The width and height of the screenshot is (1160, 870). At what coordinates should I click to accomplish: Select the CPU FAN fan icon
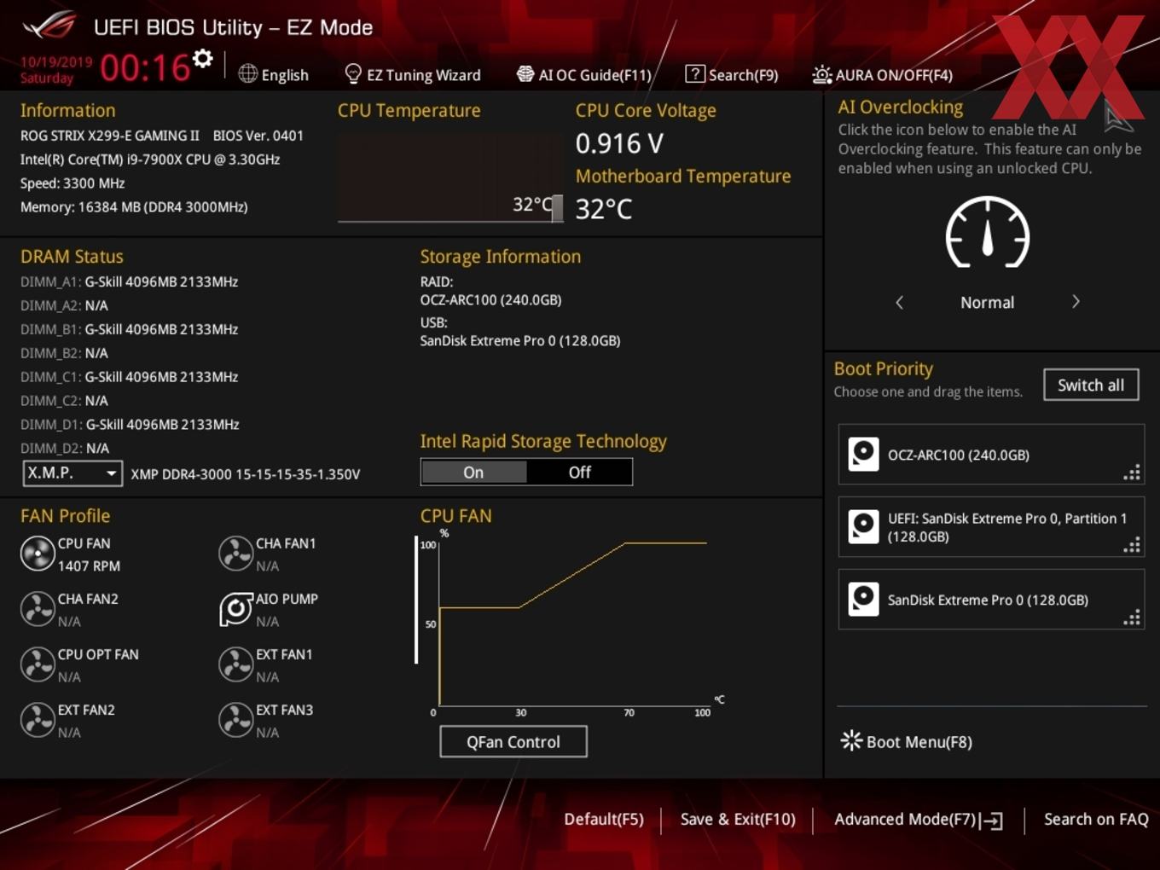pos(38,554)
